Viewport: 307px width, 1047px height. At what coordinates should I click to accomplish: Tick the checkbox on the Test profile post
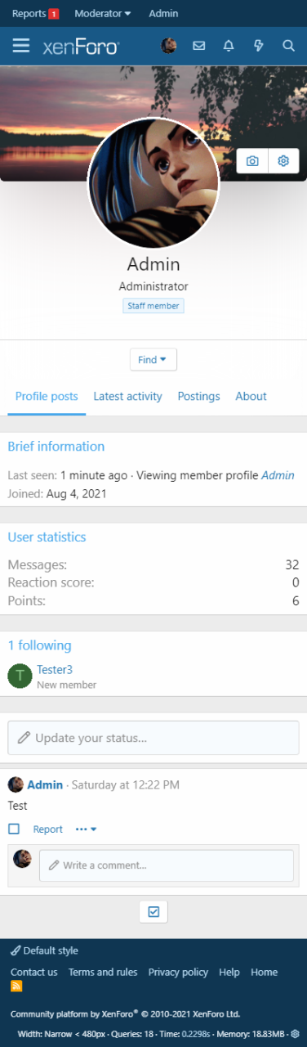[14, 829]
